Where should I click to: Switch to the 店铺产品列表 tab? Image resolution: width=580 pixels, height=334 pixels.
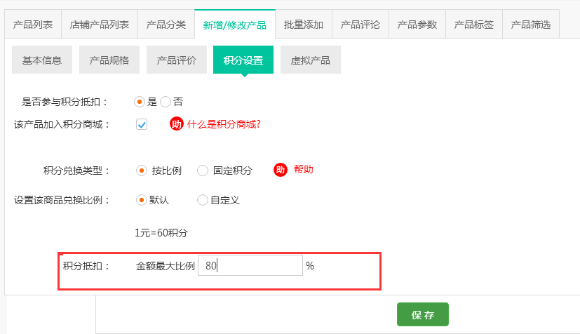coord(100,25)
